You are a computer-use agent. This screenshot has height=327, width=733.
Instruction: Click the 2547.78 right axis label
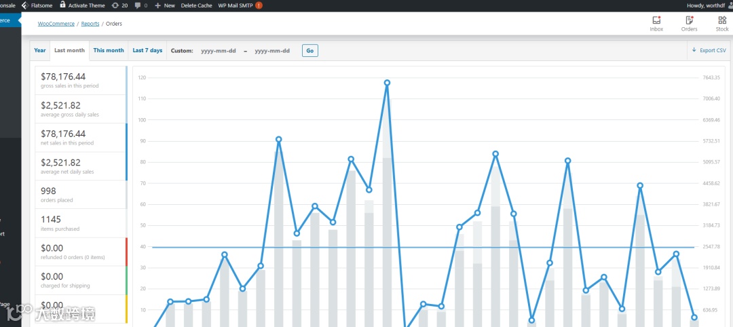pos(711,247)
